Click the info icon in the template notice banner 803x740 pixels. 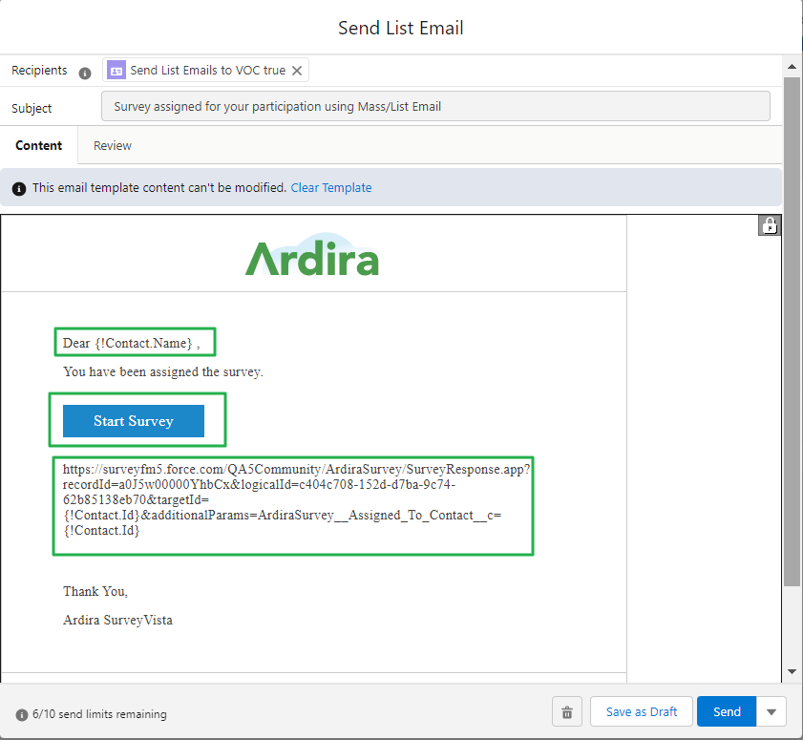[19, 188]
